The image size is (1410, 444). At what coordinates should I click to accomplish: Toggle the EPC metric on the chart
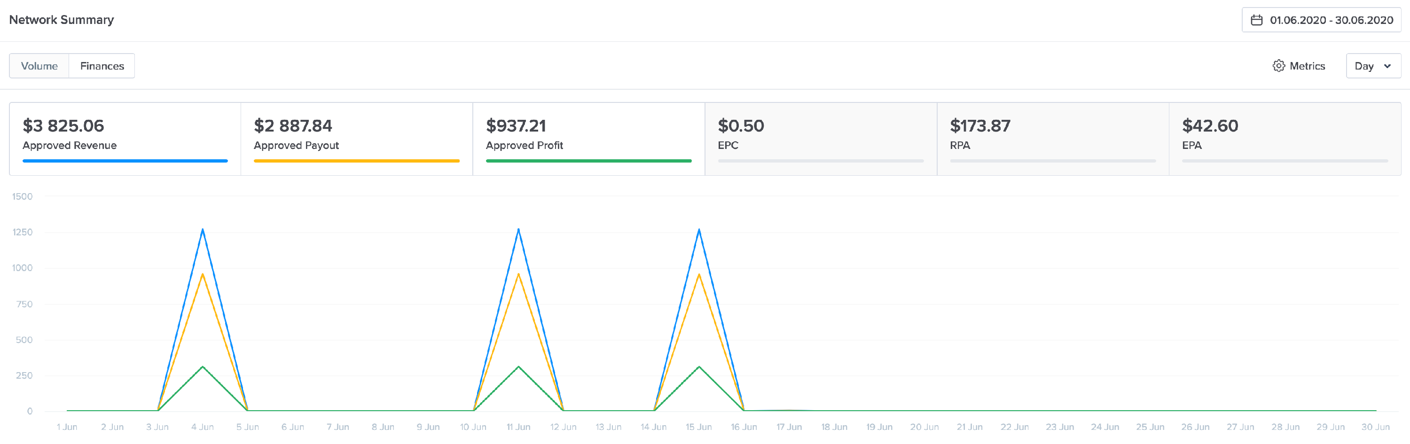(x=820, y=134)
